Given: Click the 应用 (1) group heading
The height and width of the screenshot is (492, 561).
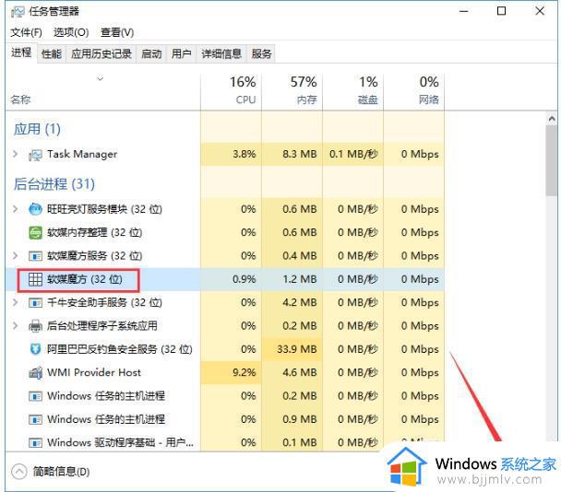Looking at the screenshot, I should pos(37,129).
